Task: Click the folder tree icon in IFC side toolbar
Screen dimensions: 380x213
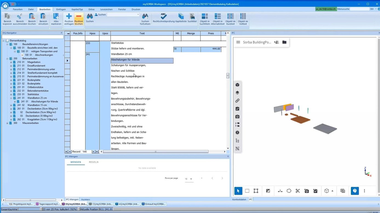Action: [237, 125]
